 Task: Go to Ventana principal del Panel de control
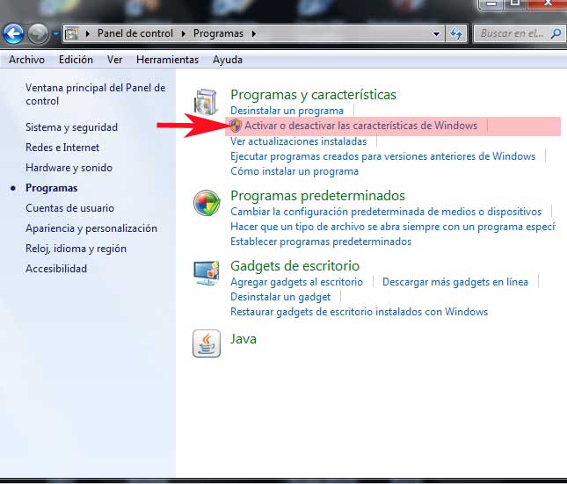coord(96,94)
